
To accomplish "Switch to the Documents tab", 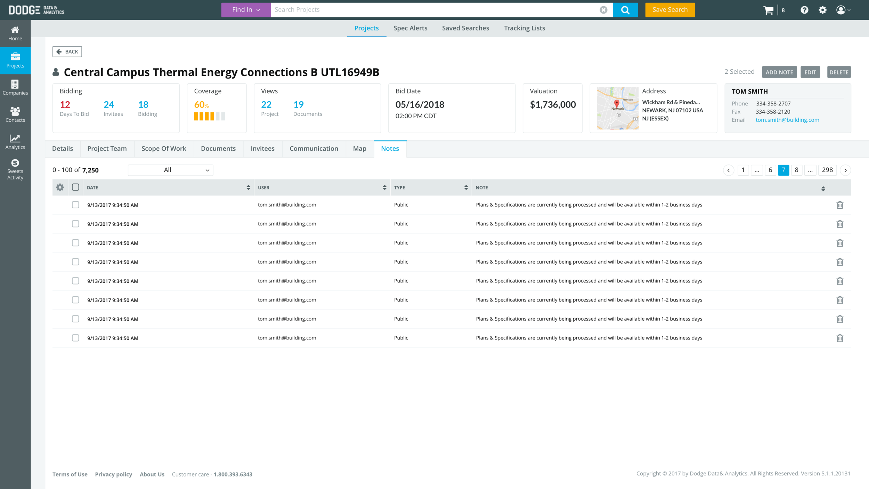I will tap(218, 149).
